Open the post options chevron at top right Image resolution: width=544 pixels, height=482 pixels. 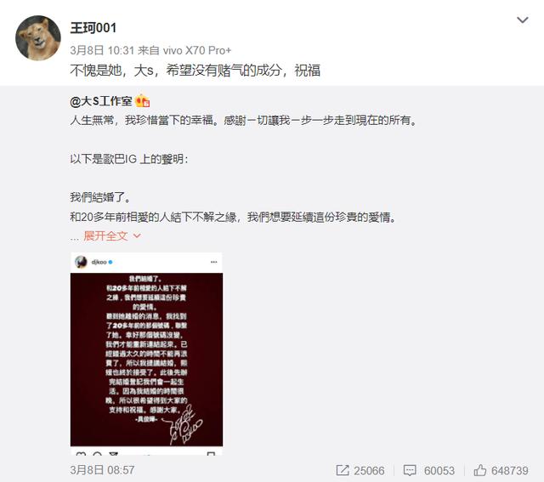point(523,20)
